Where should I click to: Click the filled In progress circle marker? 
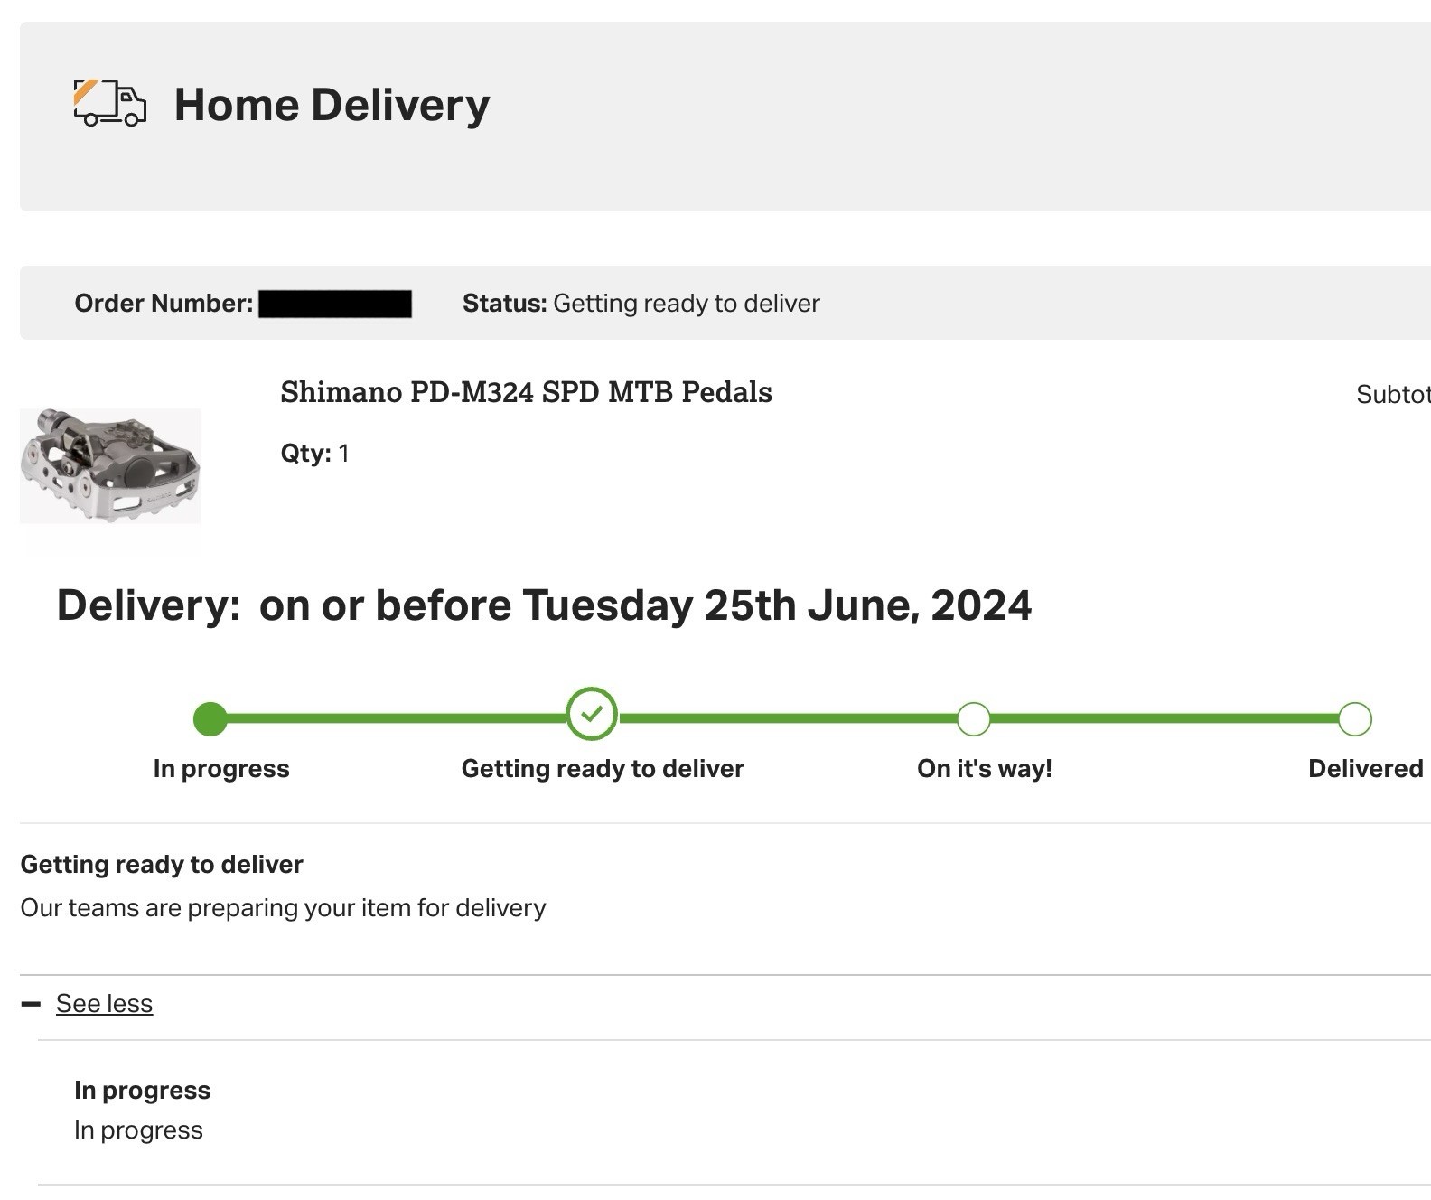click(210, 719)
